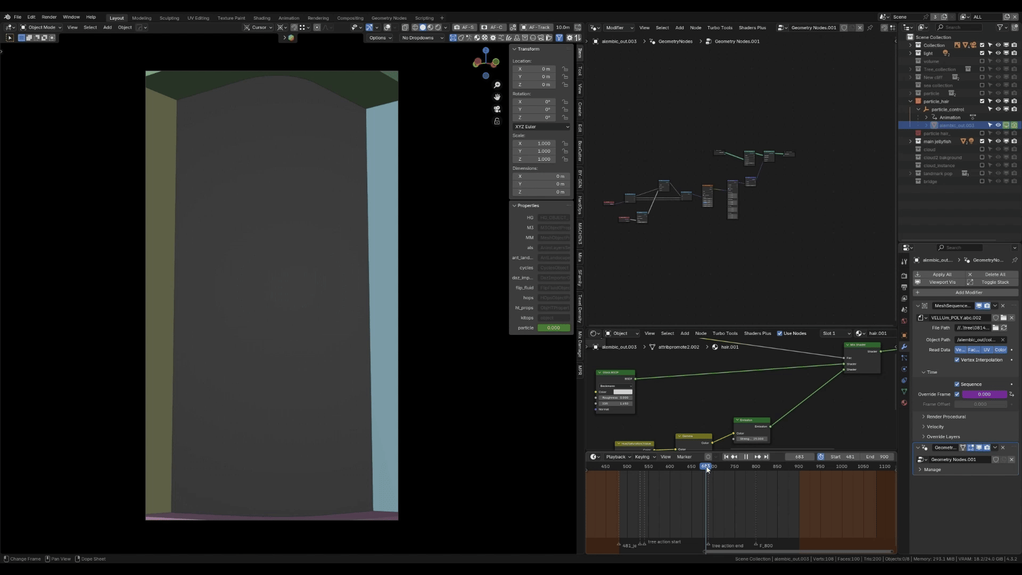
Task: Hide the light collection eye icon
Action: (x=998, y=53)
